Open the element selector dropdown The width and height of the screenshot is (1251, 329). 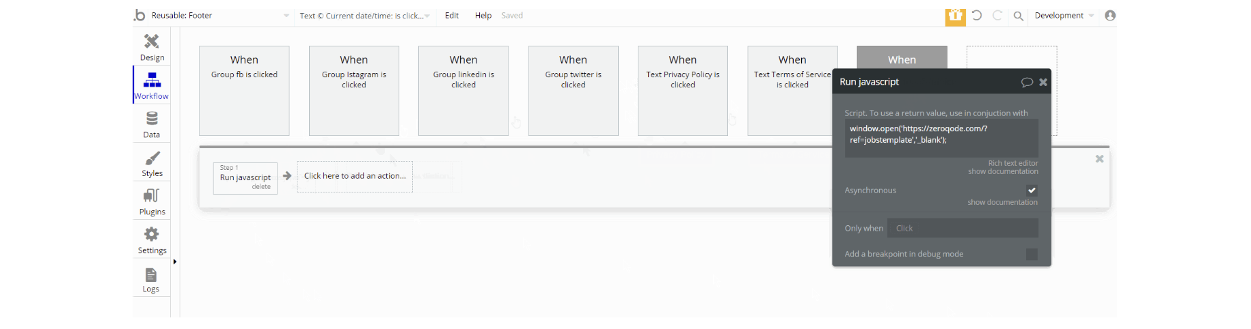[x=427, y=16]
